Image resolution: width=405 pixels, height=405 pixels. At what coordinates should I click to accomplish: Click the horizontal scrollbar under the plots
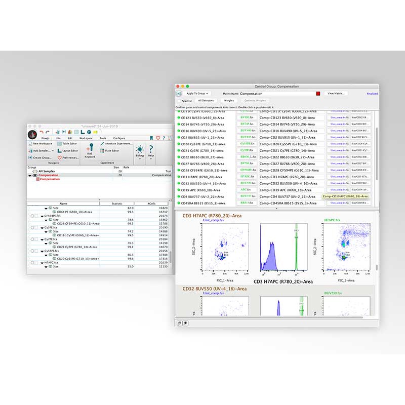click(269, 317)
